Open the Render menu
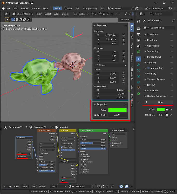Viewport: 177px width, 194px height. [x=25, y=9]
